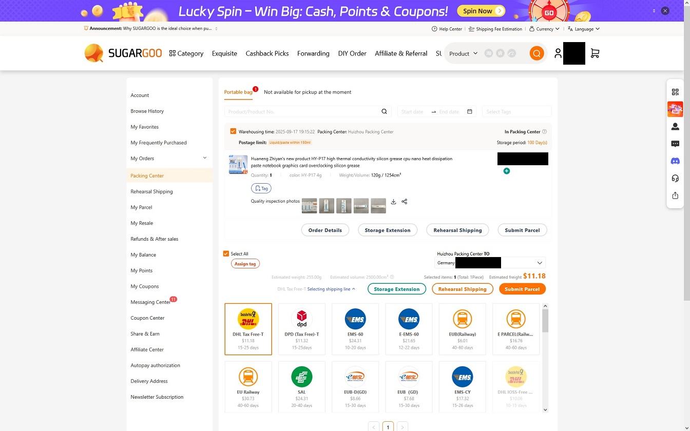This screenshot has width=690, height=431.
Task: Open the destination country dropdown
Action: [x=491, y=263]
